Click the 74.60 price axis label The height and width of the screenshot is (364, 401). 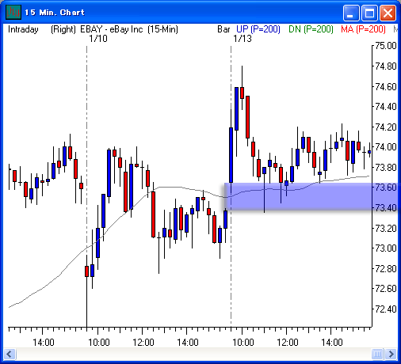click(386, 86)
